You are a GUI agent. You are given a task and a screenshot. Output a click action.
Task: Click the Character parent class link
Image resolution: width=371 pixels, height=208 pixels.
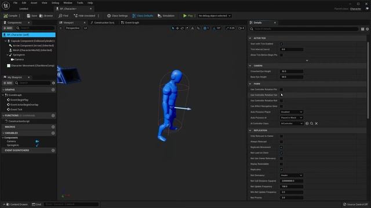[x=355, y=9]
